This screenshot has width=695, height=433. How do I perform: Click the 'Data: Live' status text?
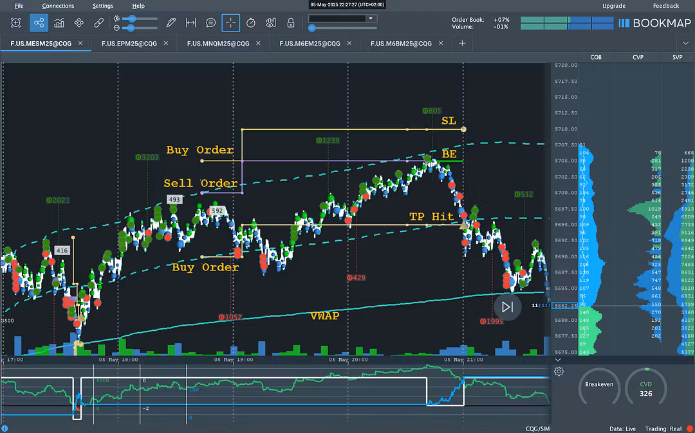point(622,429)
